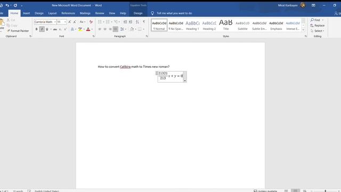Click the Numbering list icon
341x192 pixels.
point(108,22)
